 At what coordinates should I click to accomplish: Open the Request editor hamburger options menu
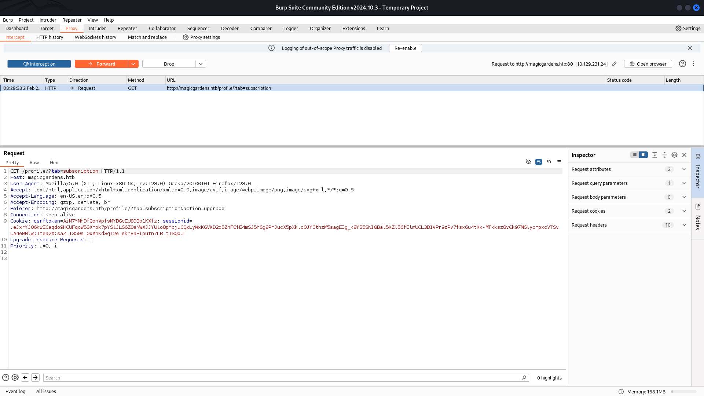559,162
